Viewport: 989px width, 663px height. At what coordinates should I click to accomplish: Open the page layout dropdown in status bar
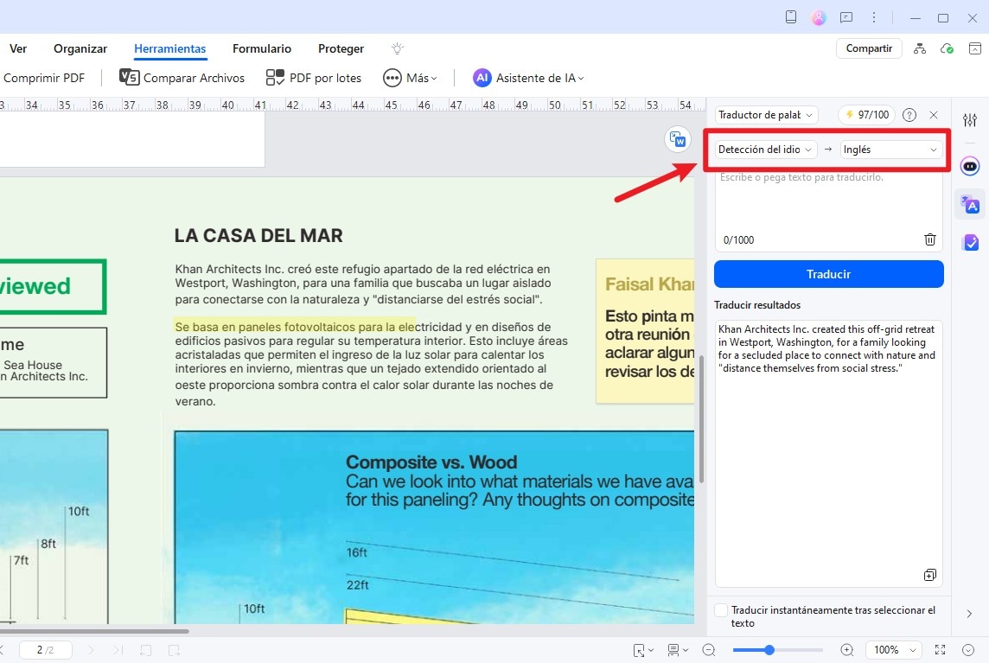pyautogui.click(x=678, y=650)
